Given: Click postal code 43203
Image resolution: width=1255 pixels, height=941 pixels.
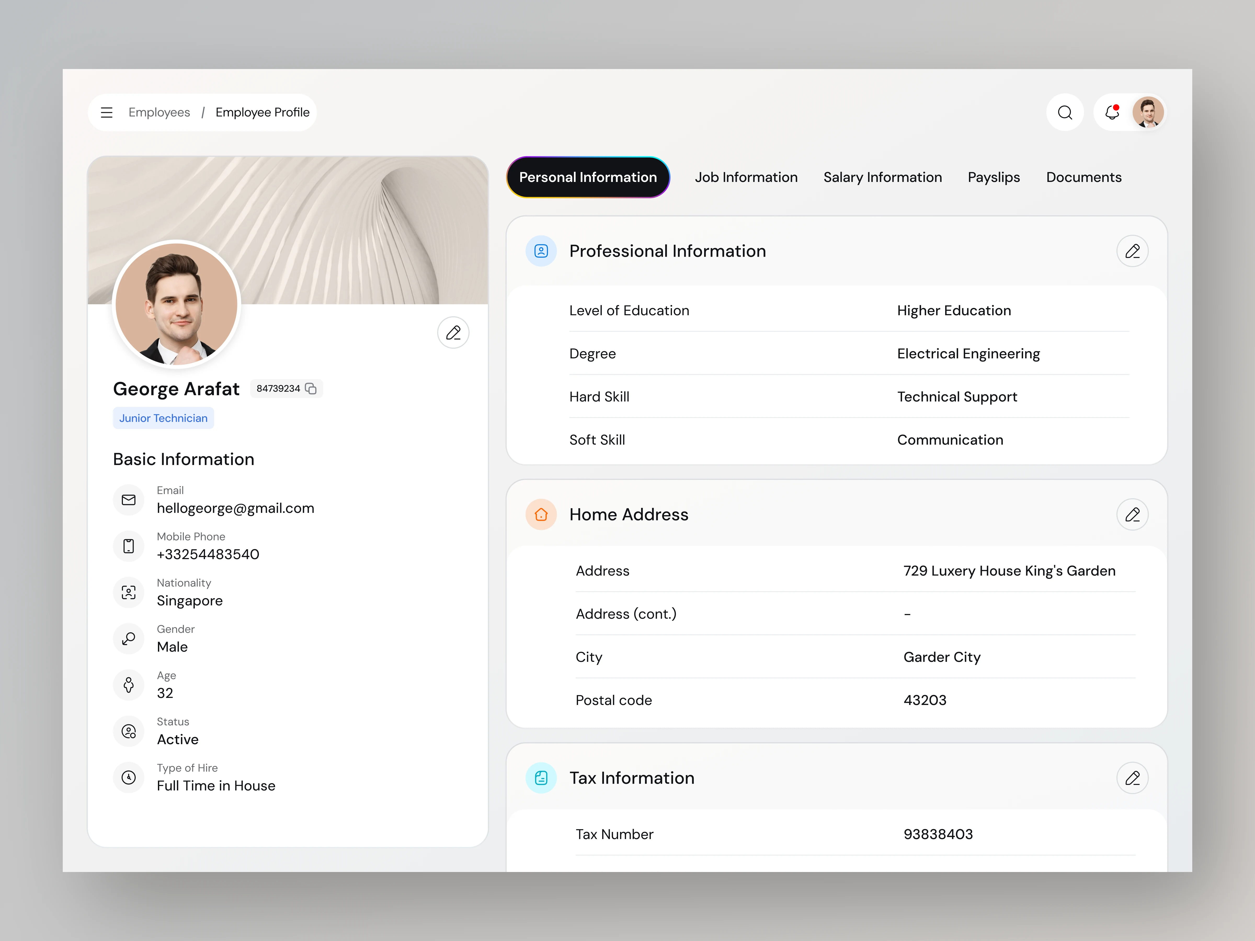Looking at the screenshot, I should (x=925, y=700).
